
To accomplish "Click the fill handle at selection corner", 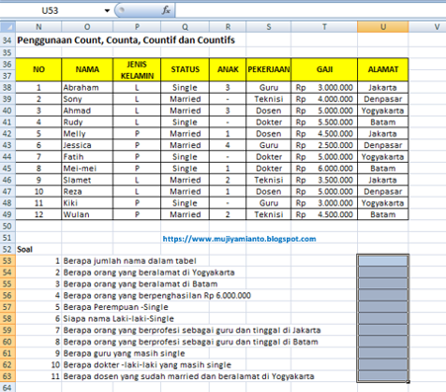I will click(408, 382).
